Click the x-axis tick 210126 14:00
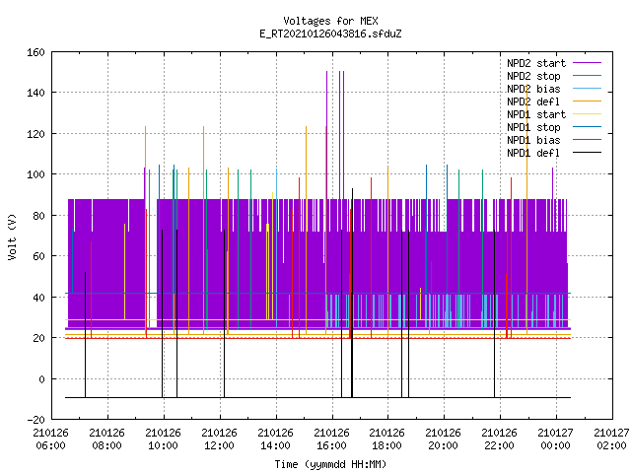This screenshot has height=473, width=631. pyautogui.click(x=275, y=439)
